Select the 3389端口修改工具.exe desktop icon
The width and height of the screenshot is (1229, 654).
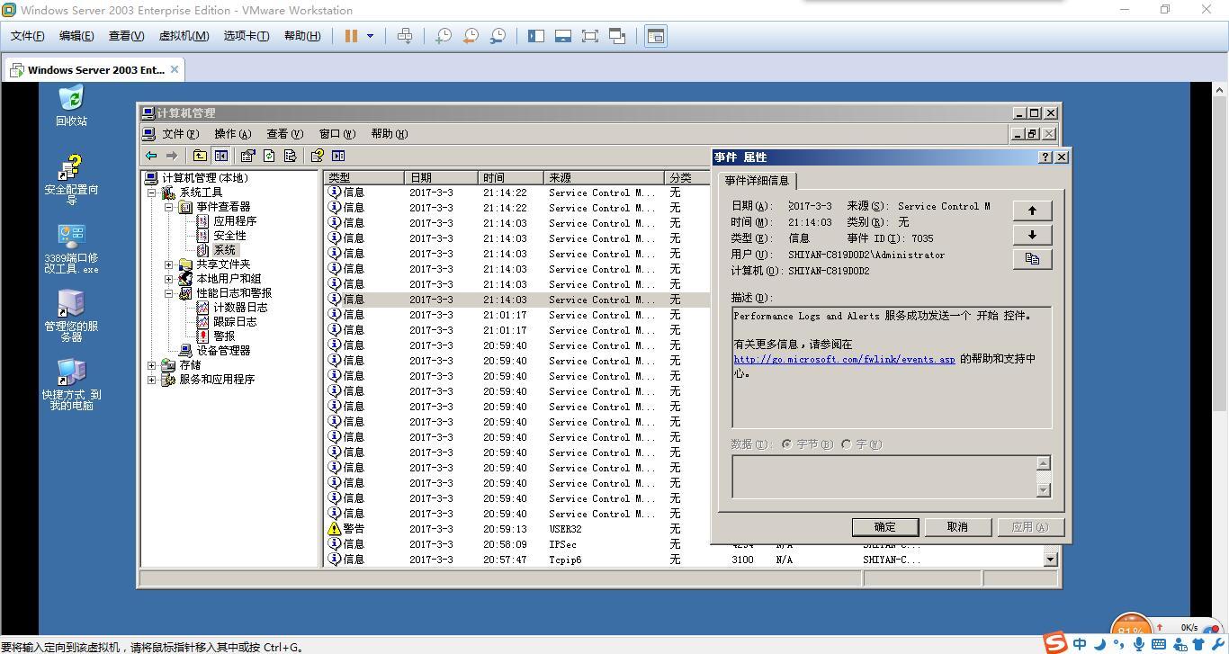coord(71,248)
